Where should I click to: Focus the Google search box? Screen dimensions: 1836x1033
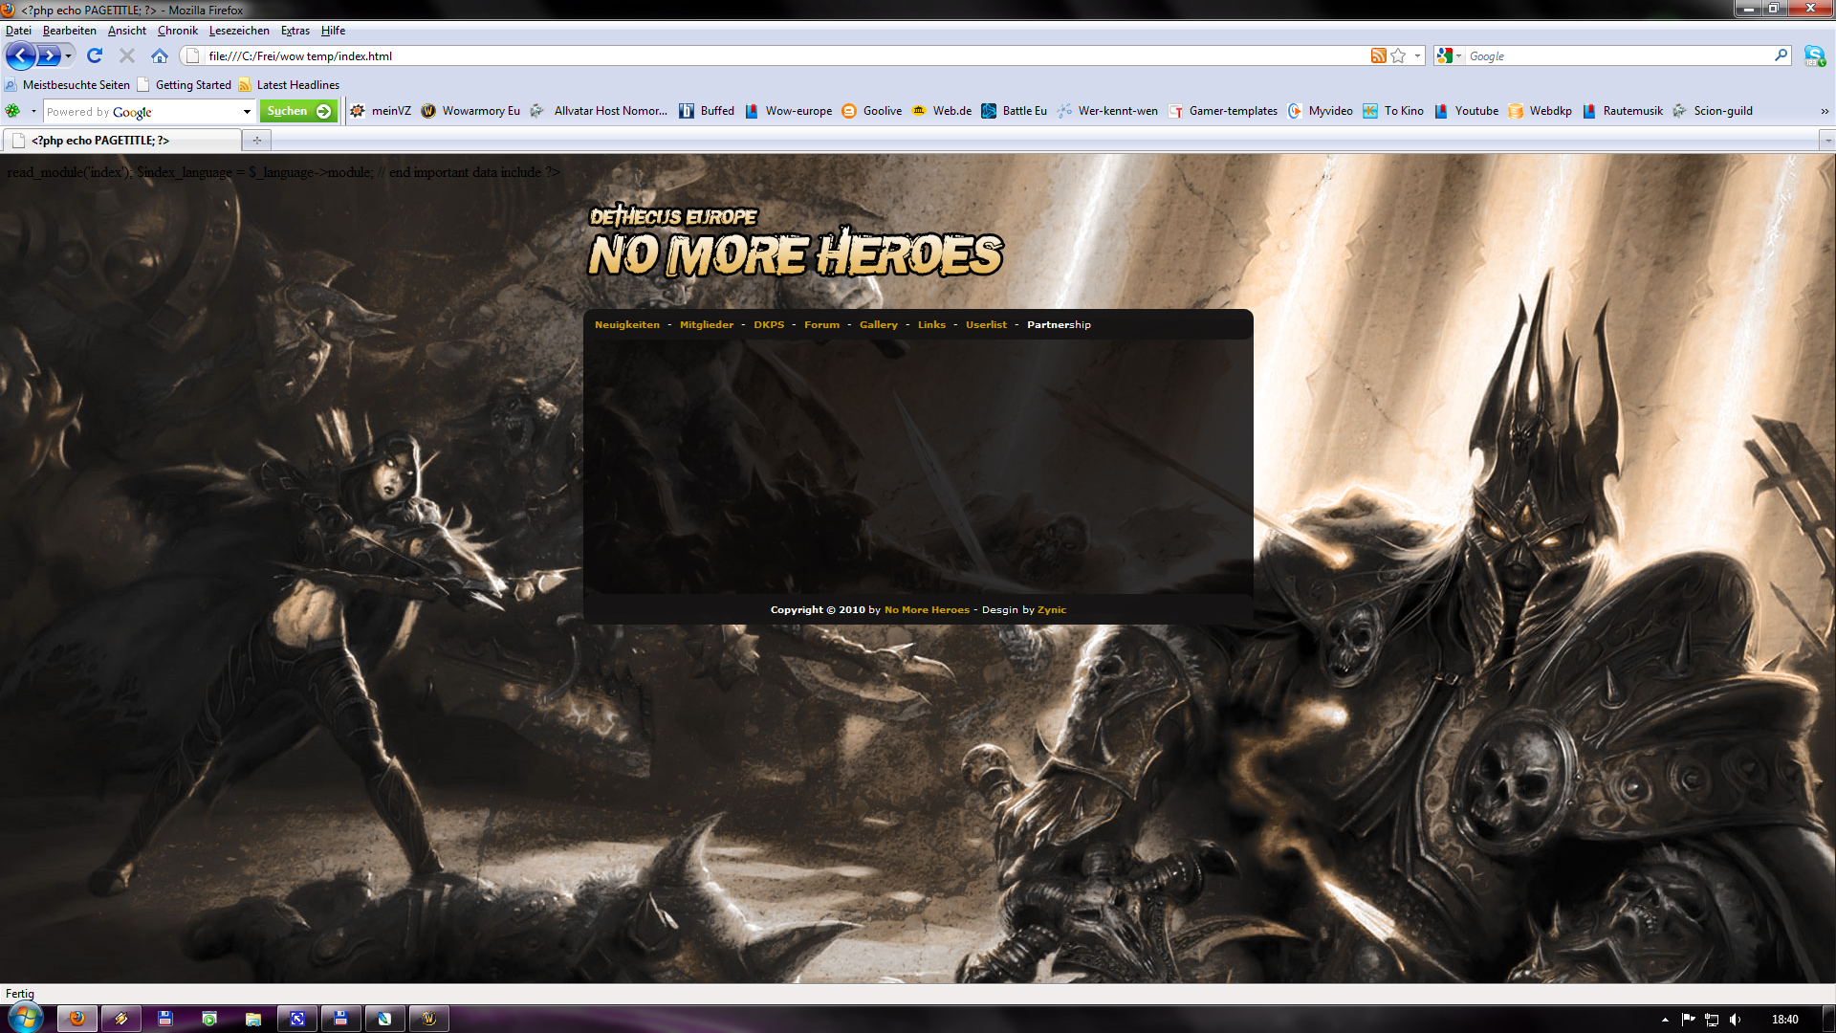[x=1618, y=56]
